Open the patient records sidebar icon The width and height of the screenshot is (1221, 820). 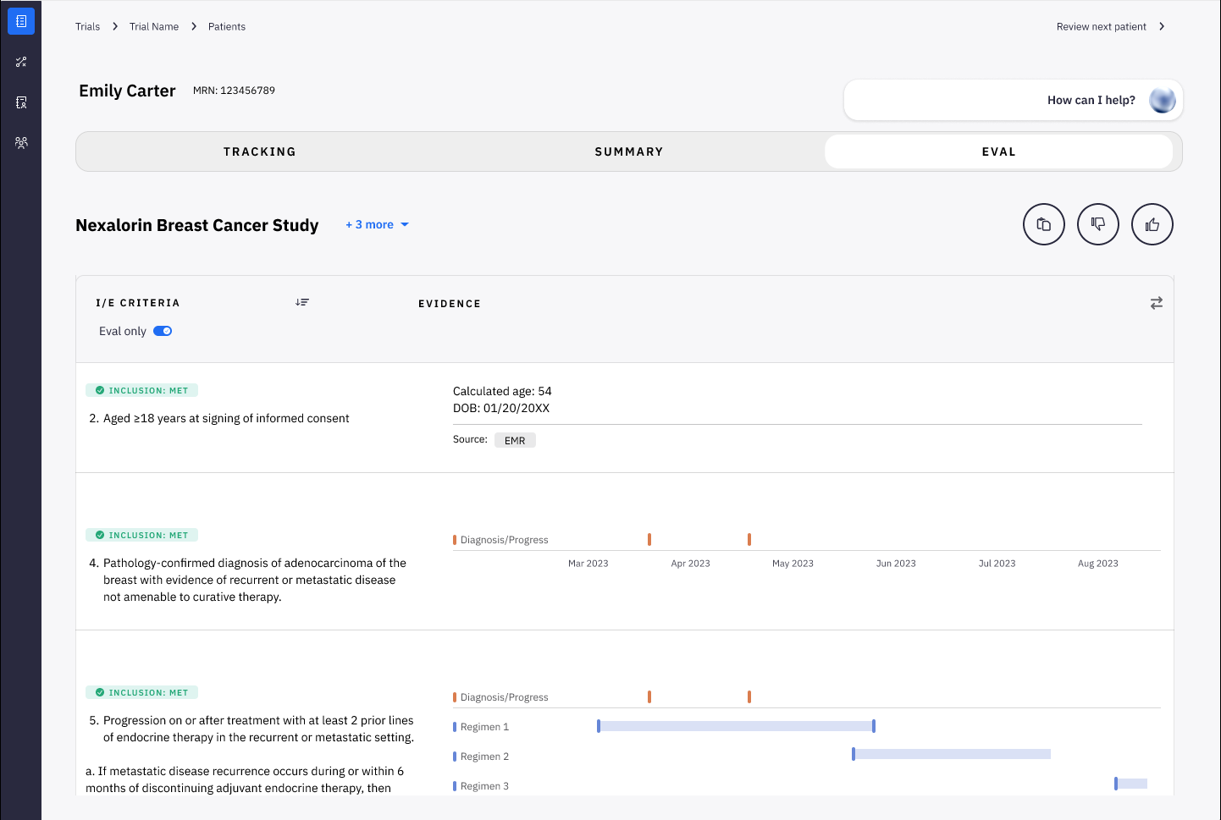click(x=21, y=102)
